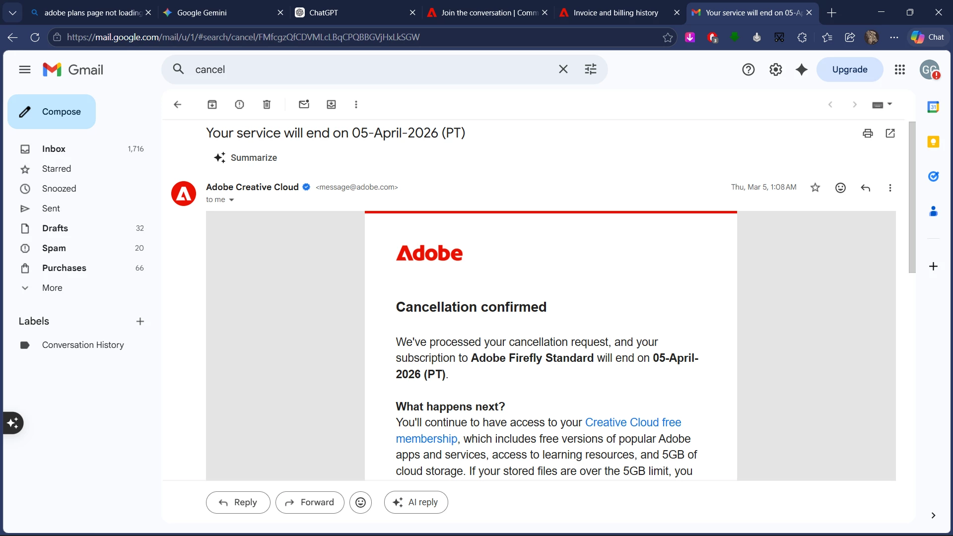Report email as spam
The width and height of the screenshot is (953, 536).
click(239, 104)
